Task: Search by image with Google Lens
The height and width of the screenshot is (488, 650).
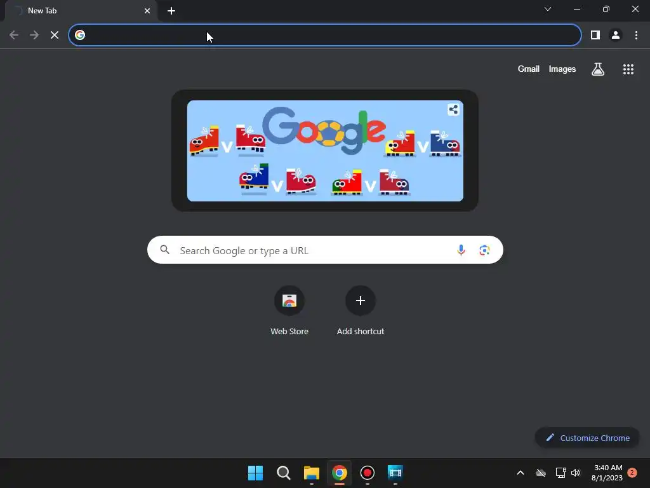Action: pos(484,250)
